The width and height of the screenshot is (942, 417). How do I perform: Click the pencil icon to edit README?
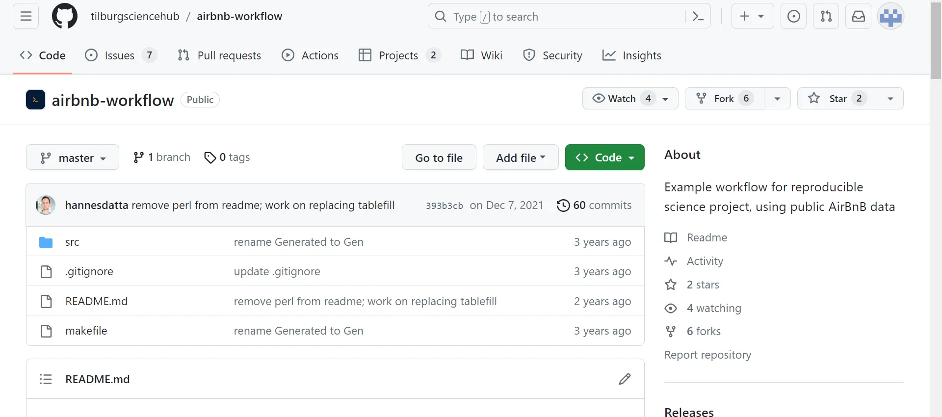(625, 379)
